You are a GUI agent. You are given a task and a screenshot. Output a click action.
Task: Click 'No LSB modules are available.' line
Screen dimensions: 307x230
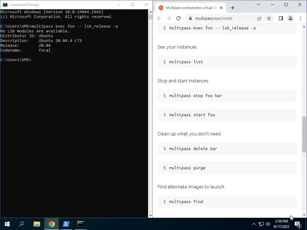click(x=35, y=31)
